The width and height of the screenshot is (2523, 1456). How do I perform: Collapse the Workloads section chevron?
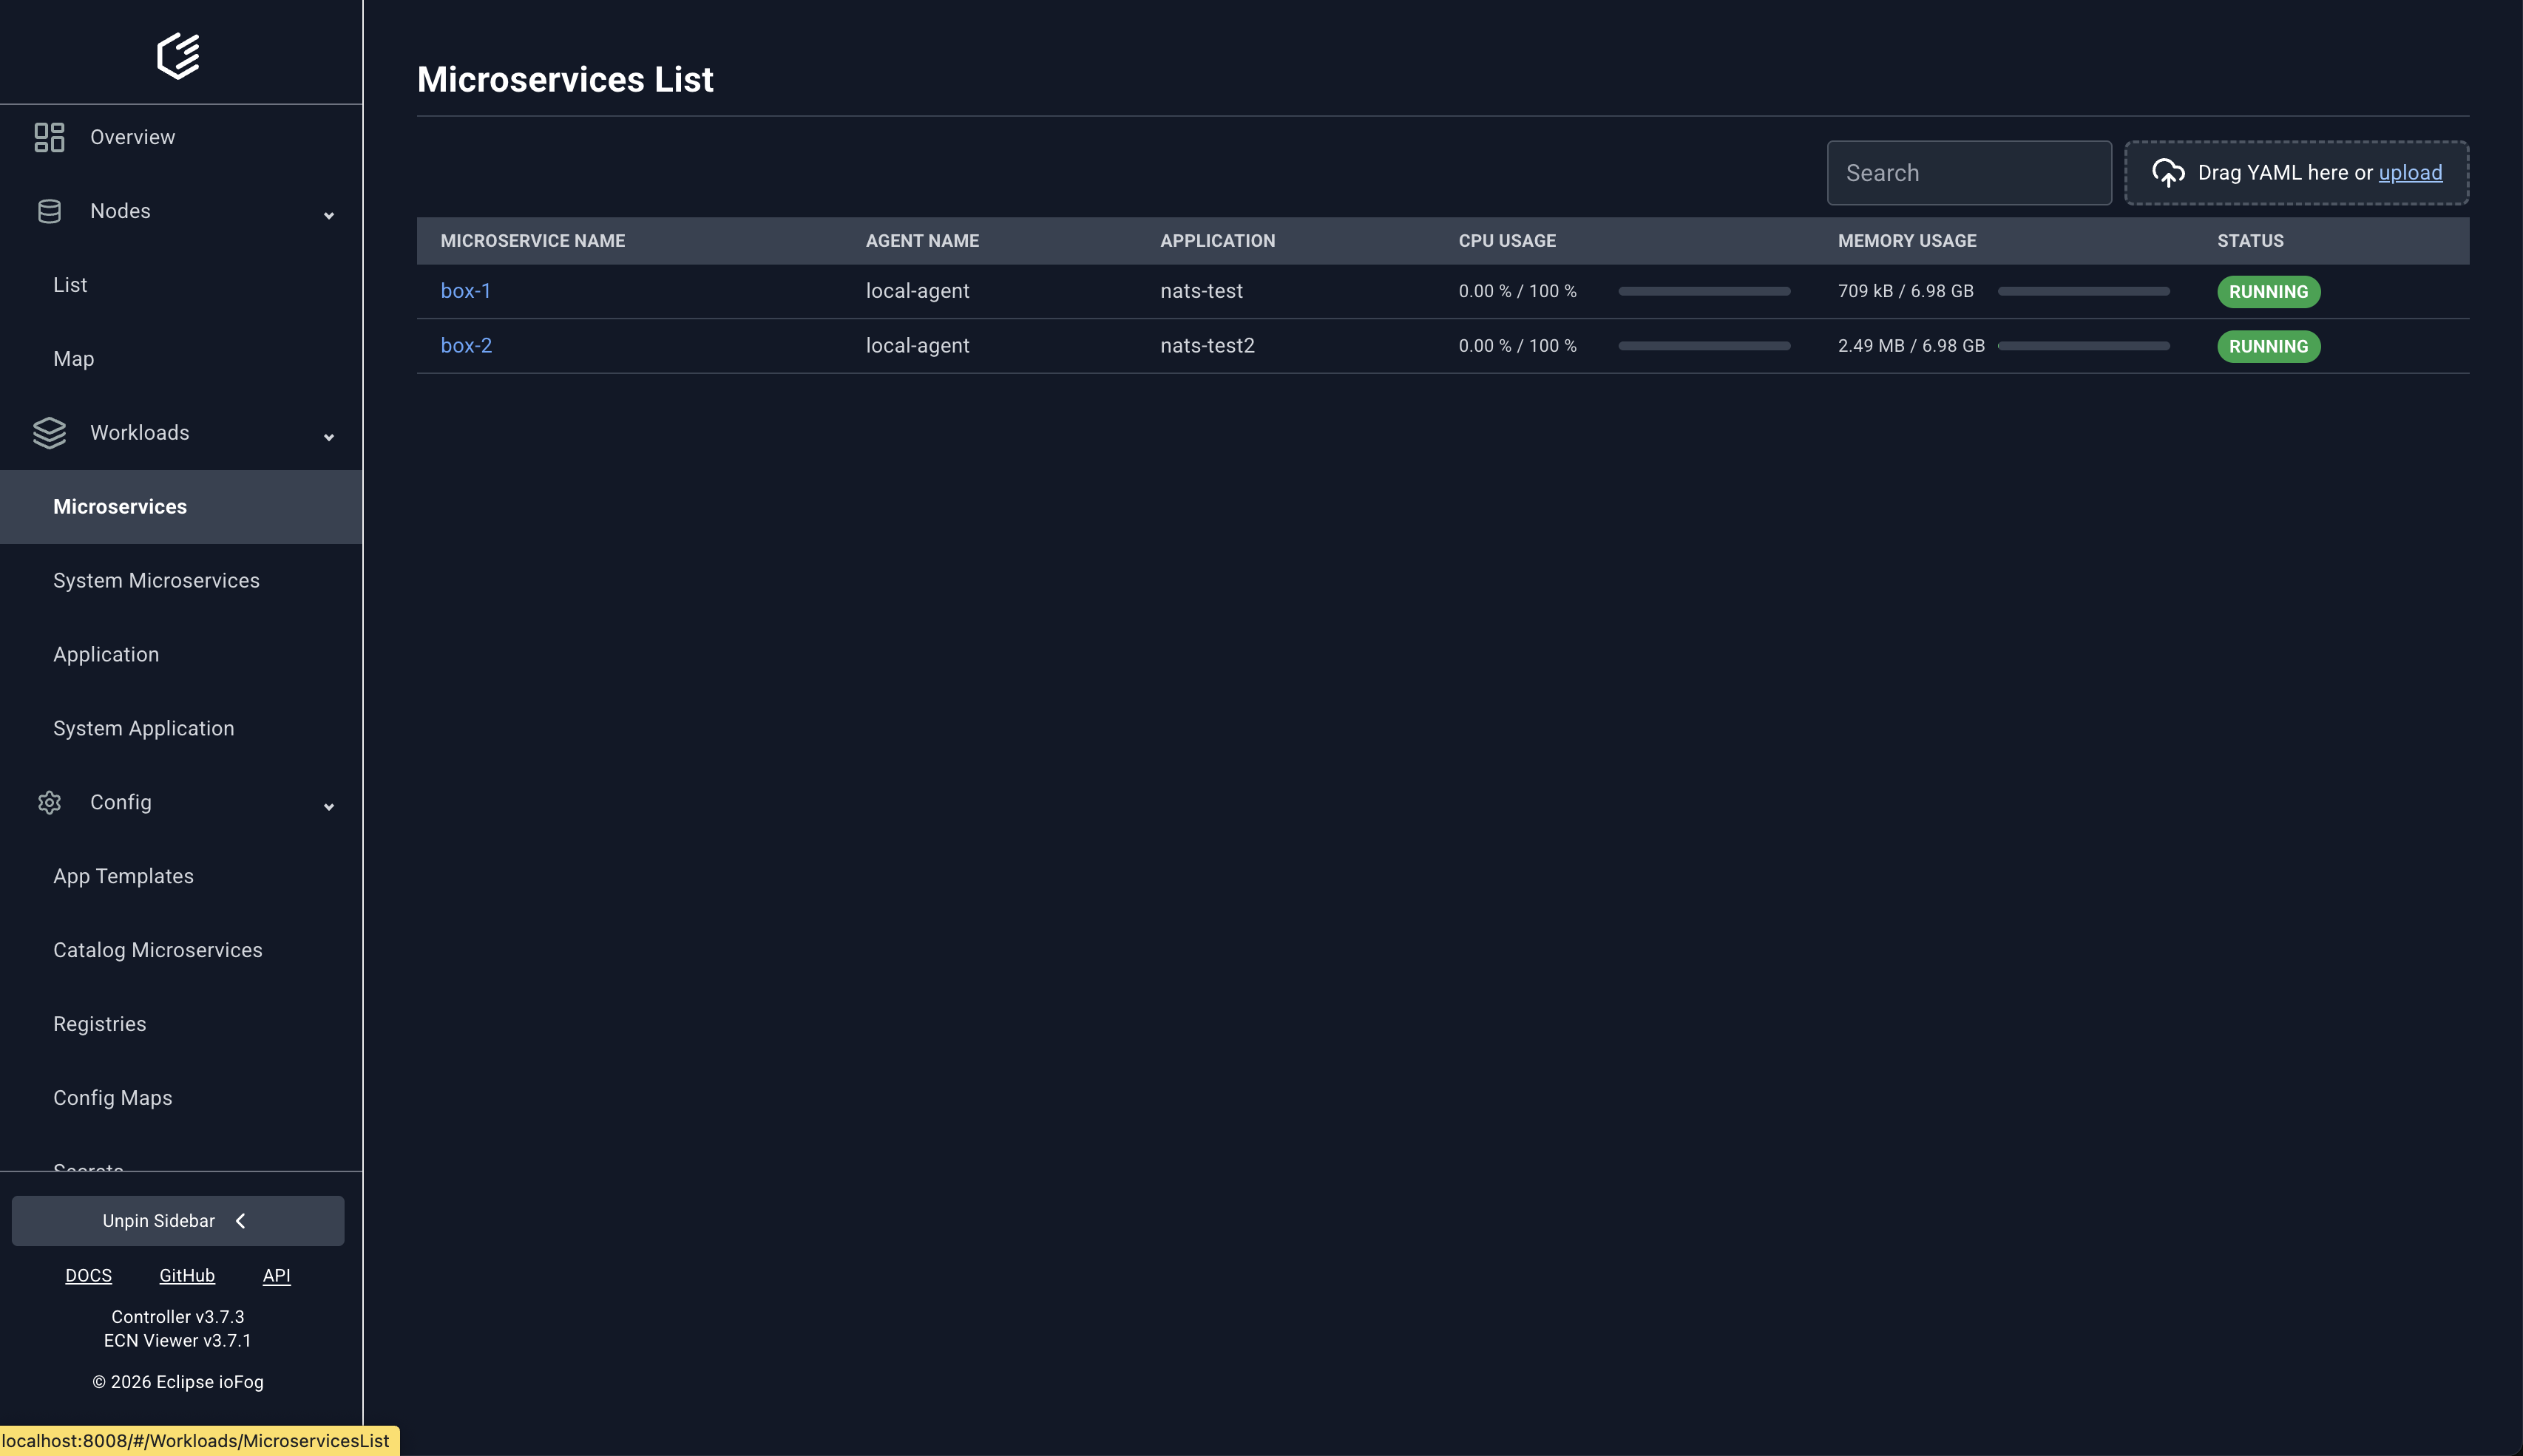[x=328, y=437]
